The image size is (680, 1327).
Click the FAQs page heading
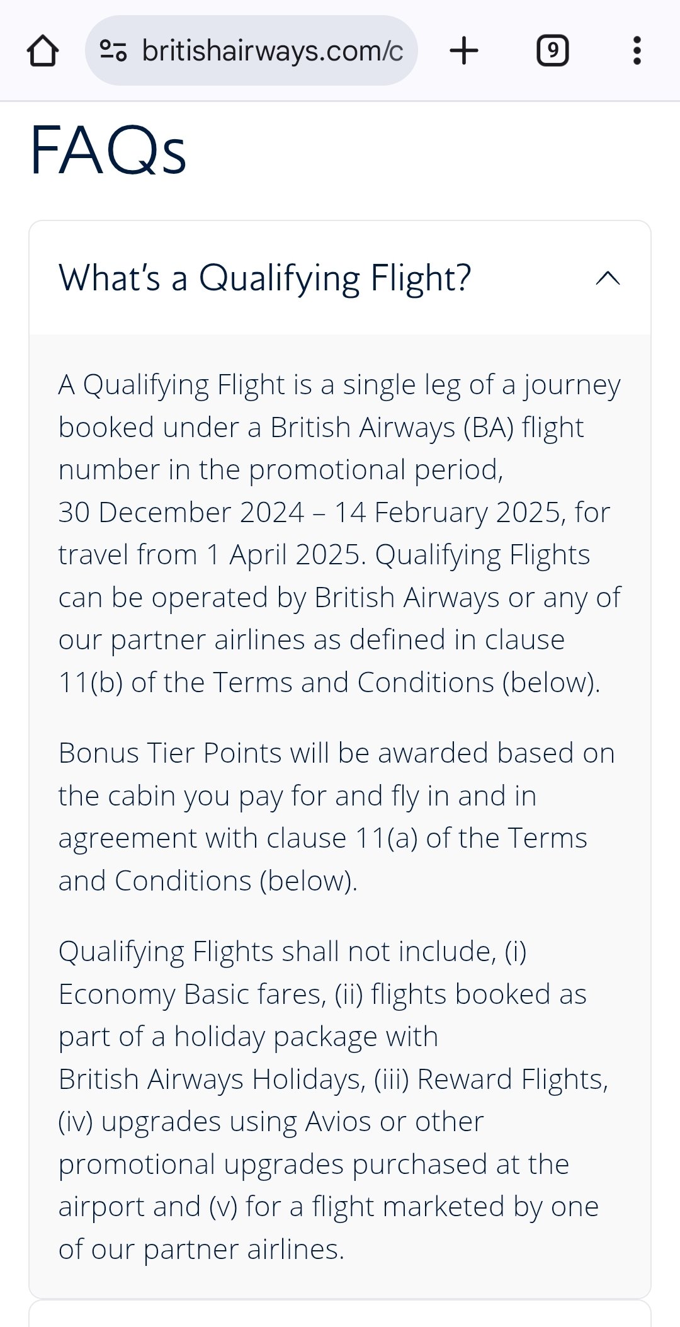108,150
